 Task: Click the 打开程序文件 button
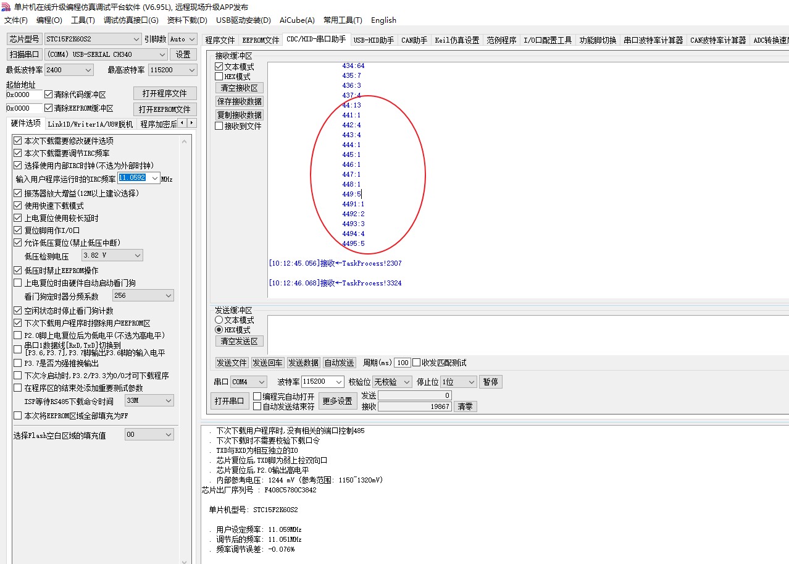click(165, 93)
